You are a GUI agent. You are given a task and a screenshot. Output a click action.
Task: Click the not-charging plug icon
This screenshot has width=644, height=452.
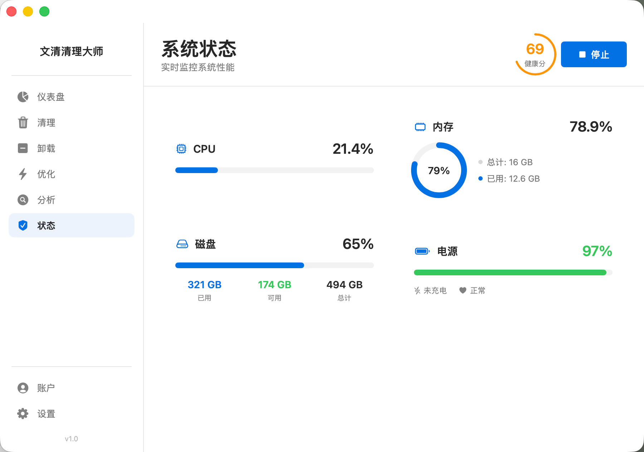[x=417, y=291]
